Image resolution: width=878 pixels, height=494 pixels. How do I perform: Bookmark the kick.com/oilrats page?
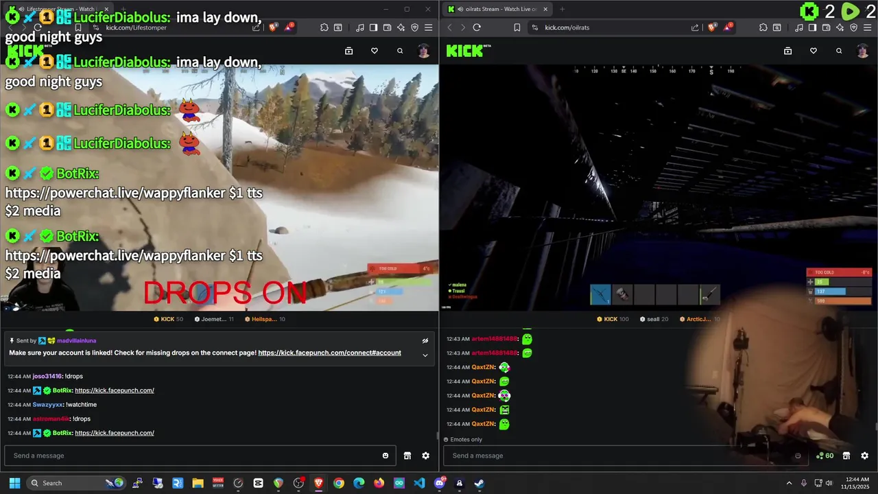[517, 27]
